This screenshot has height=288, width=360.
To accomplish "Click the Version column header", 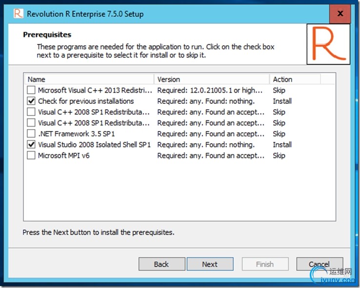I will pyautogui.click(x=211, y=79).
